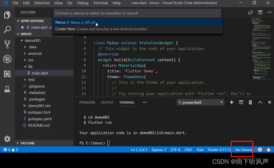Click the split editor icon
This screenshot has width=274, height=168.
pos(260,12)
